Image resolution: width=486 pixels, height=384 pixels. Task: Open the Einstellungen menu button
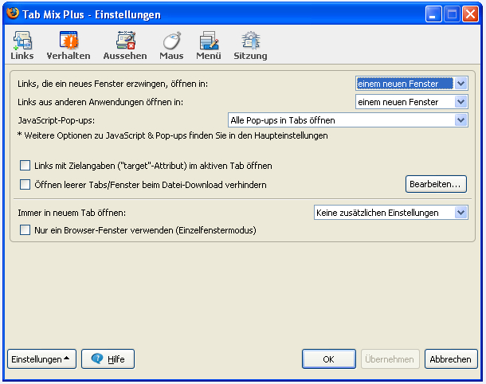point(41,359)
